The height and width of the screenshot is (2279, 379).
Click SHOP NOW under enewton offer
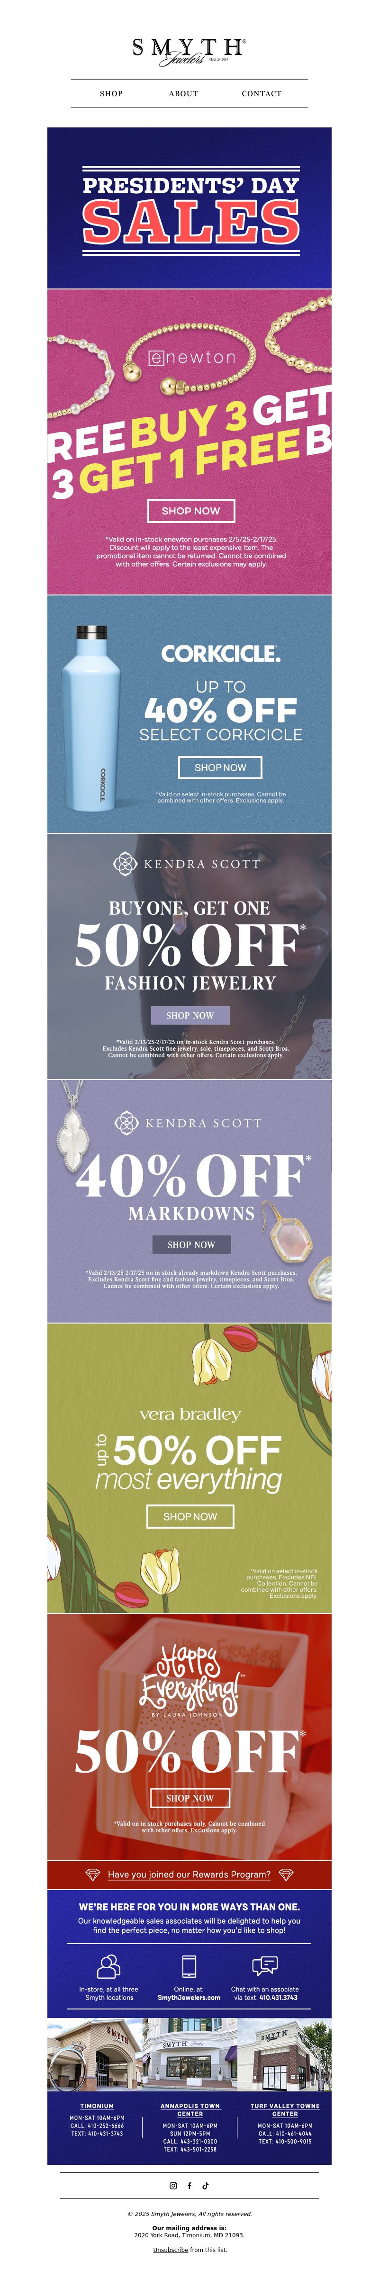pyautogui.click(x=190, y=511)
